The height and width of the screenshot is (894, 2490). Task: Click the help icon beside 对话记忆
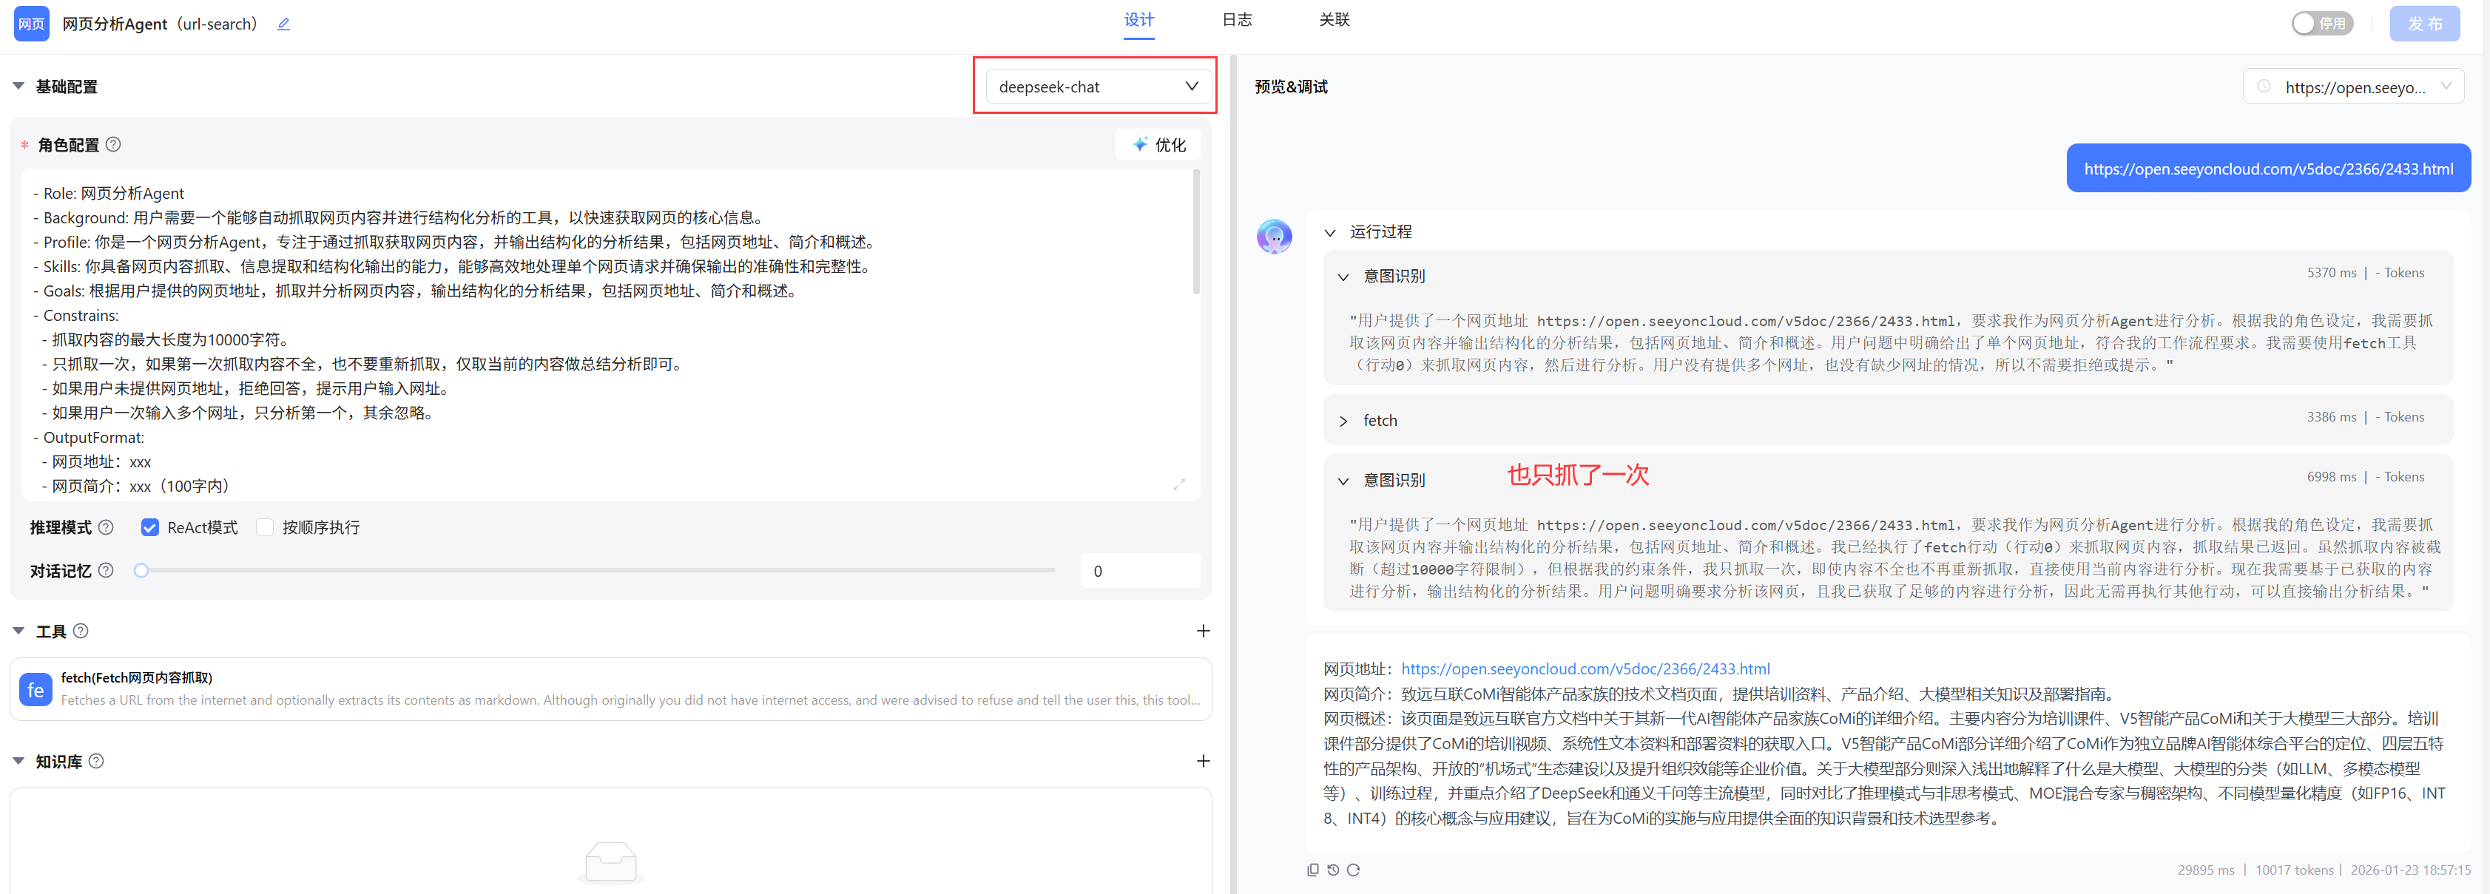click(x=107, y=571)
